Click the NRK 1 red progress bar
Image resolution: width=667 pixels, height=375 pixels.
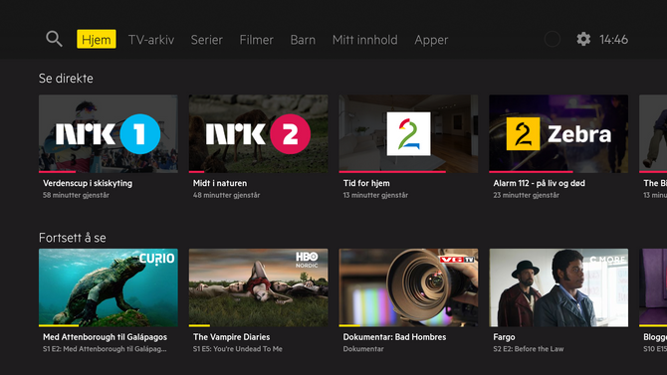point(57,172)
